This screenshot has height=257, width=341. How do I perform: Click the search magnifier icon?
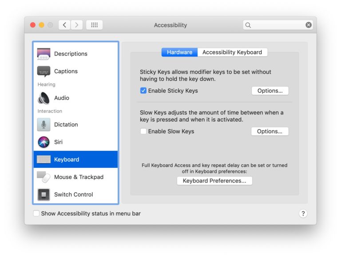tap(248, 25)
